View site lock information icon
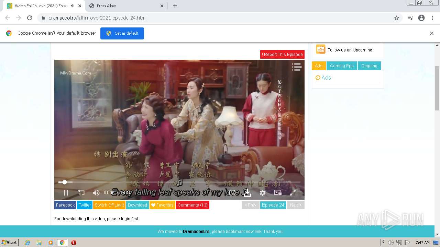 43,18
